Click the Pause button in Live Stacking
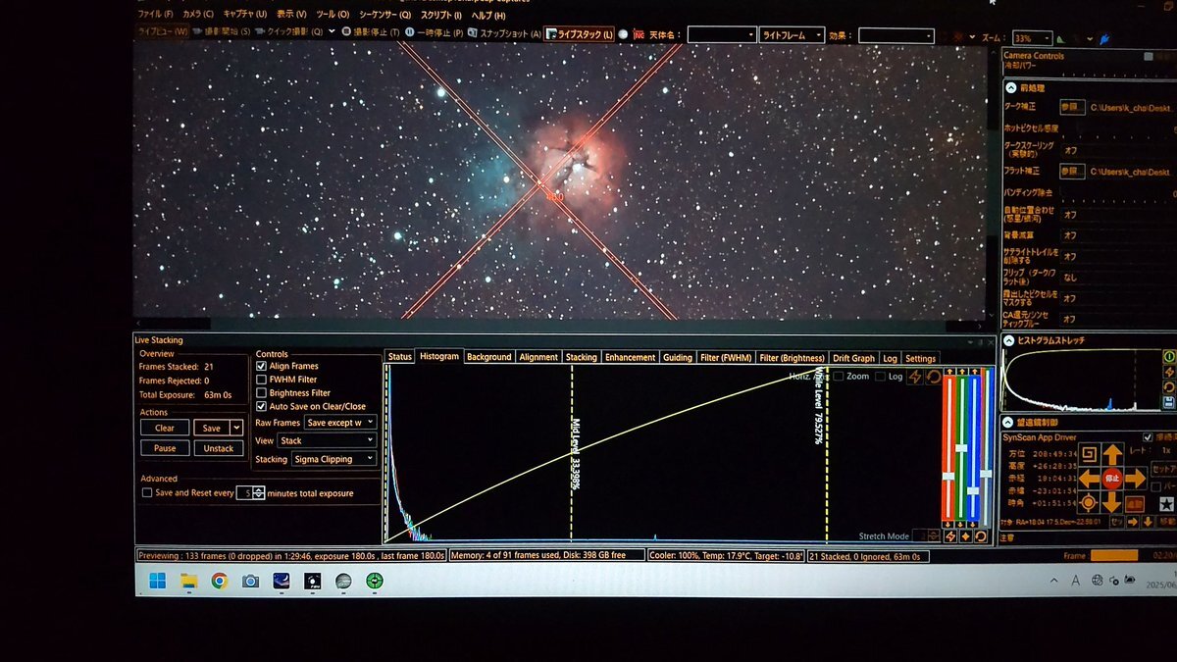Image resolution: width=1177 pixels, height=662 pixels. click(165, 448)
